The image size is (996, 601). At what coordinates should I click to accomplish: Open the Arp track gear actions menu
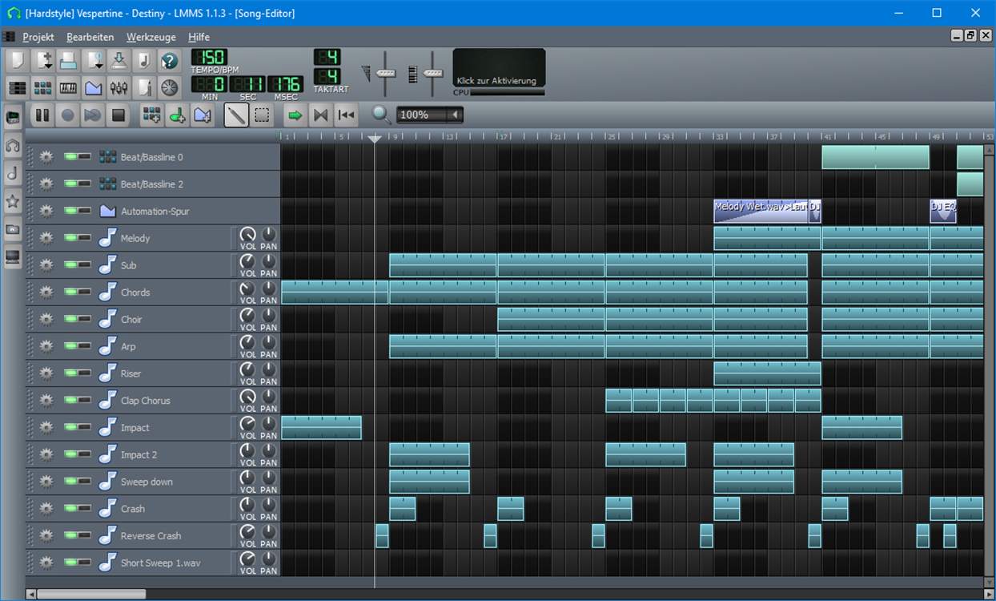[46, 346]
